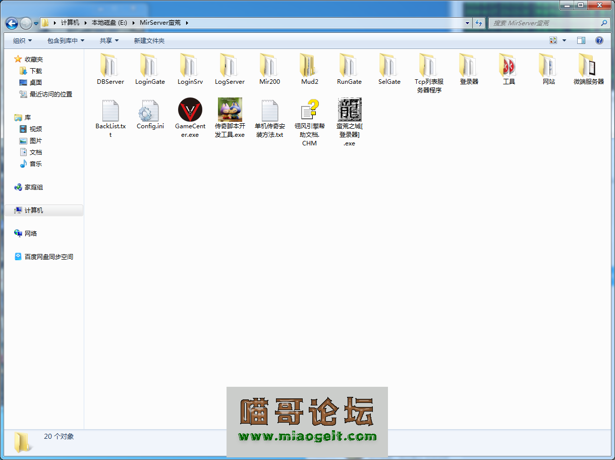Open the 包含到库中 dropdown menu
615x460 pixels.
pos(66,40)
